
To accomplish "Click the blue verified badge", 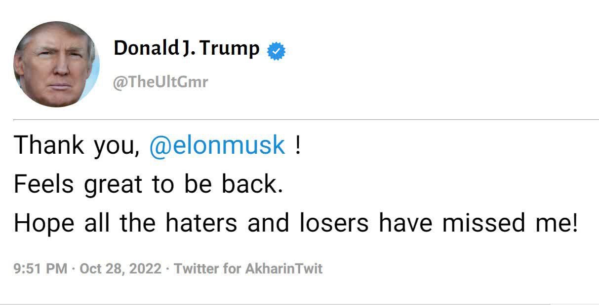I will coord(276,51).
